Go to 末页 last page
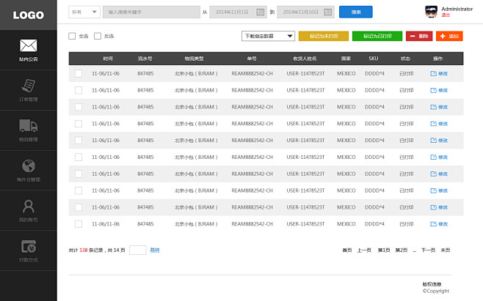This screenshot has width=483, height=301. click(x=445, y=250)
